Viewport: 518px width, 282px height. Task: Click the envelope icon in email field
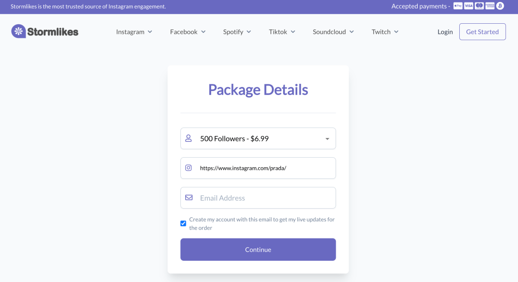click(188, 198)
